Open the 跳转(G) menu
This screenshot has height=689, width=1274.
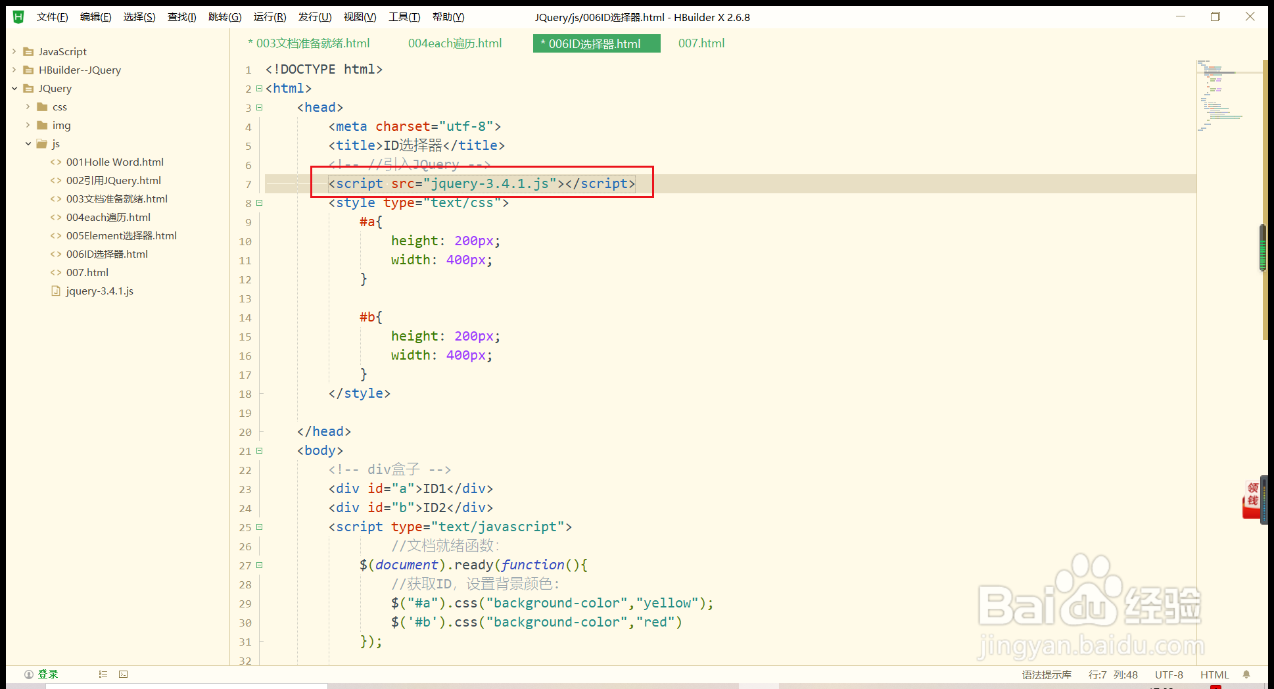[225, 17]
